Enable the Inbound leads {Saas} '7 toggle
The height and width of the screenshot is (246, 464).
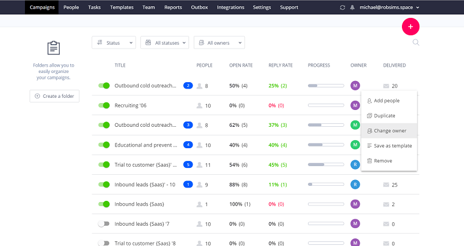[104, 223]
